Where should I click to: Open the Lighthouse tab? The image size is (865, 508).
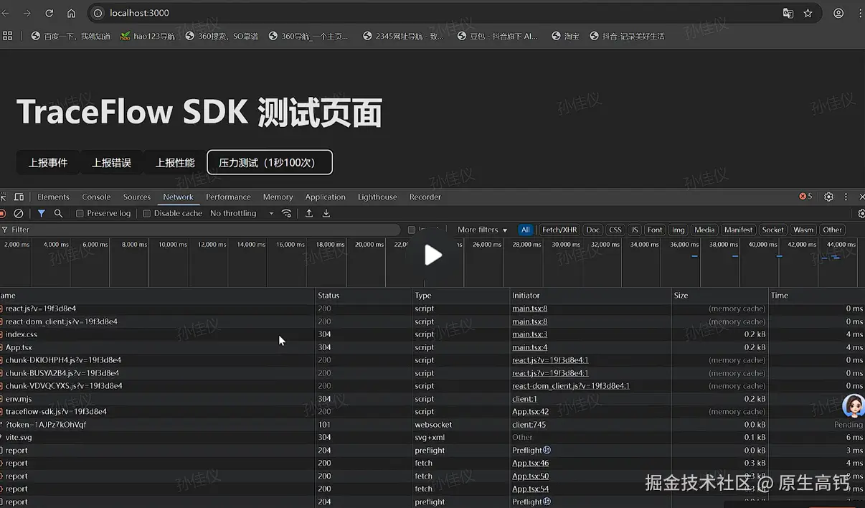tap(377, 197)
